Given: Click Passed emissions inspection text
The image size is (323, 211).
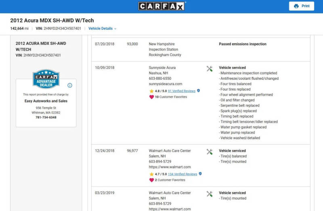Looking at the screenshot, I should (243, 44).
